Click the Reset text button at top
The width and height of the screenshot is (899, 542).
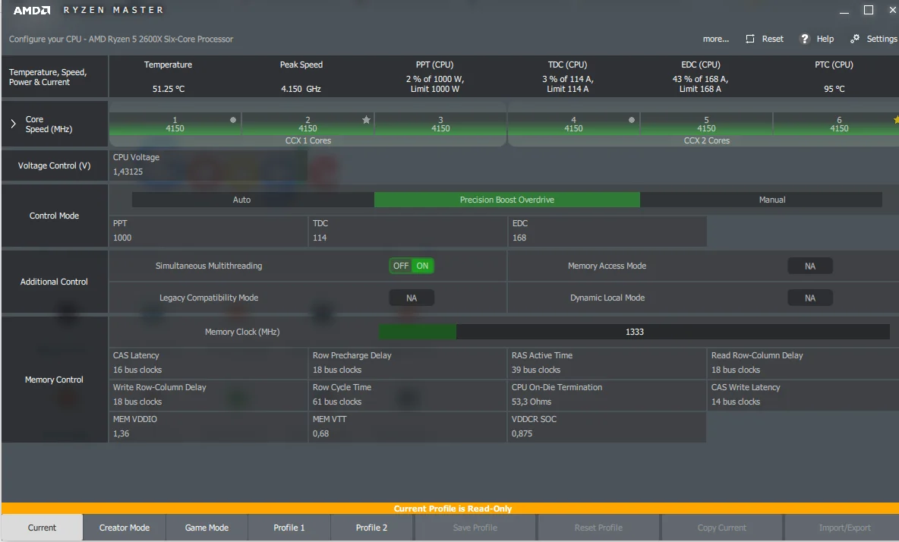click(772, 39)
